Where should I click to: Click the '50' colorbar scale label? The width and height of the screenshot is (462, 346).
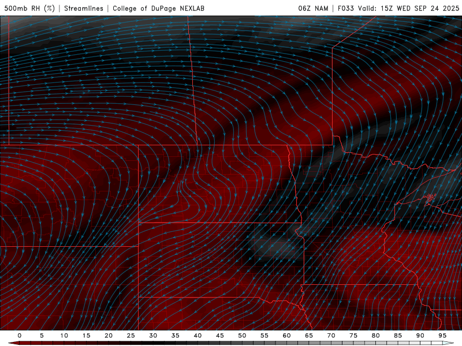pos(242,336)
